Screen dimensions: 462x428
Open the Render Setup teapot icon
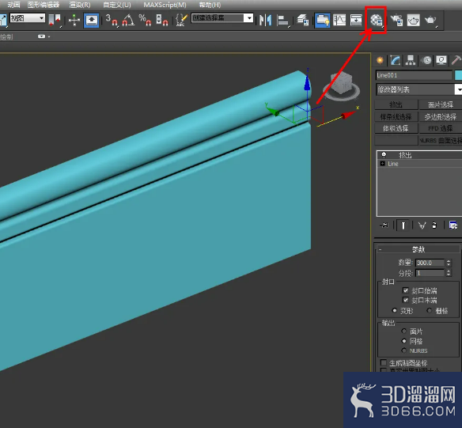point(396,20)
